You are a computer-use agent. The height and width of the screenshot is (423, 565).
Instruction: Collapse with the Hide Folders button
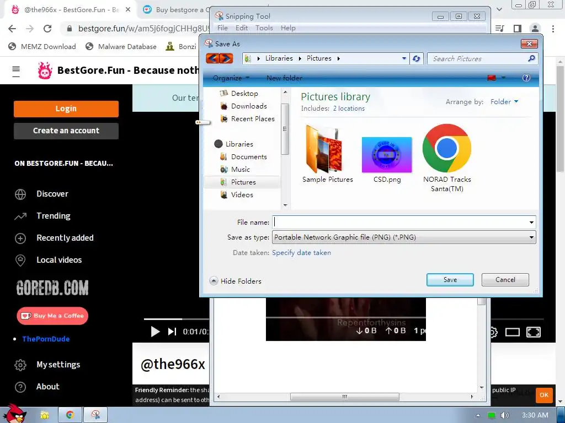pos(235,281)
